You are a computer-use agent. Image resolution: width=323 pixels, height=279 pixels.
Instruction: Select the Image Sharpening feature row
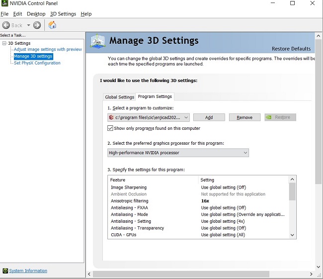[x=198, y=187]
